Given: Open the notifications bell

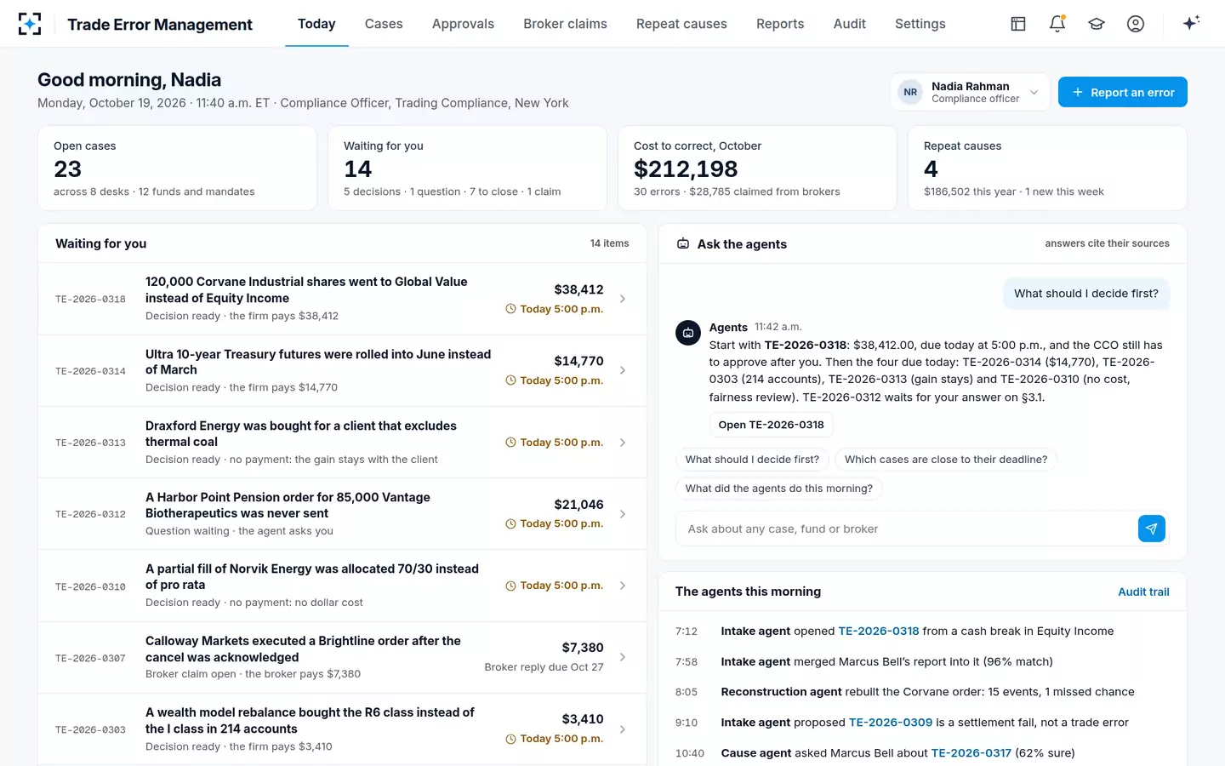Looking at the screenshot, I should (1057, 24).
